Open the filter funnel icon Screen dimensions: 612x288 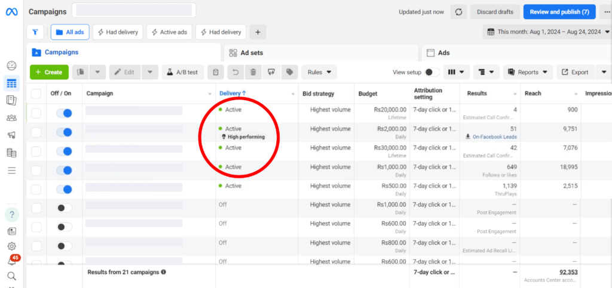tap(35, 32)
